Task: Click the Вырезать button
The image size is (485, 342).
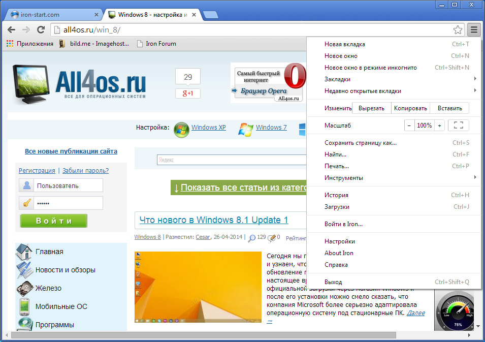Action: (x=371, y=108)
